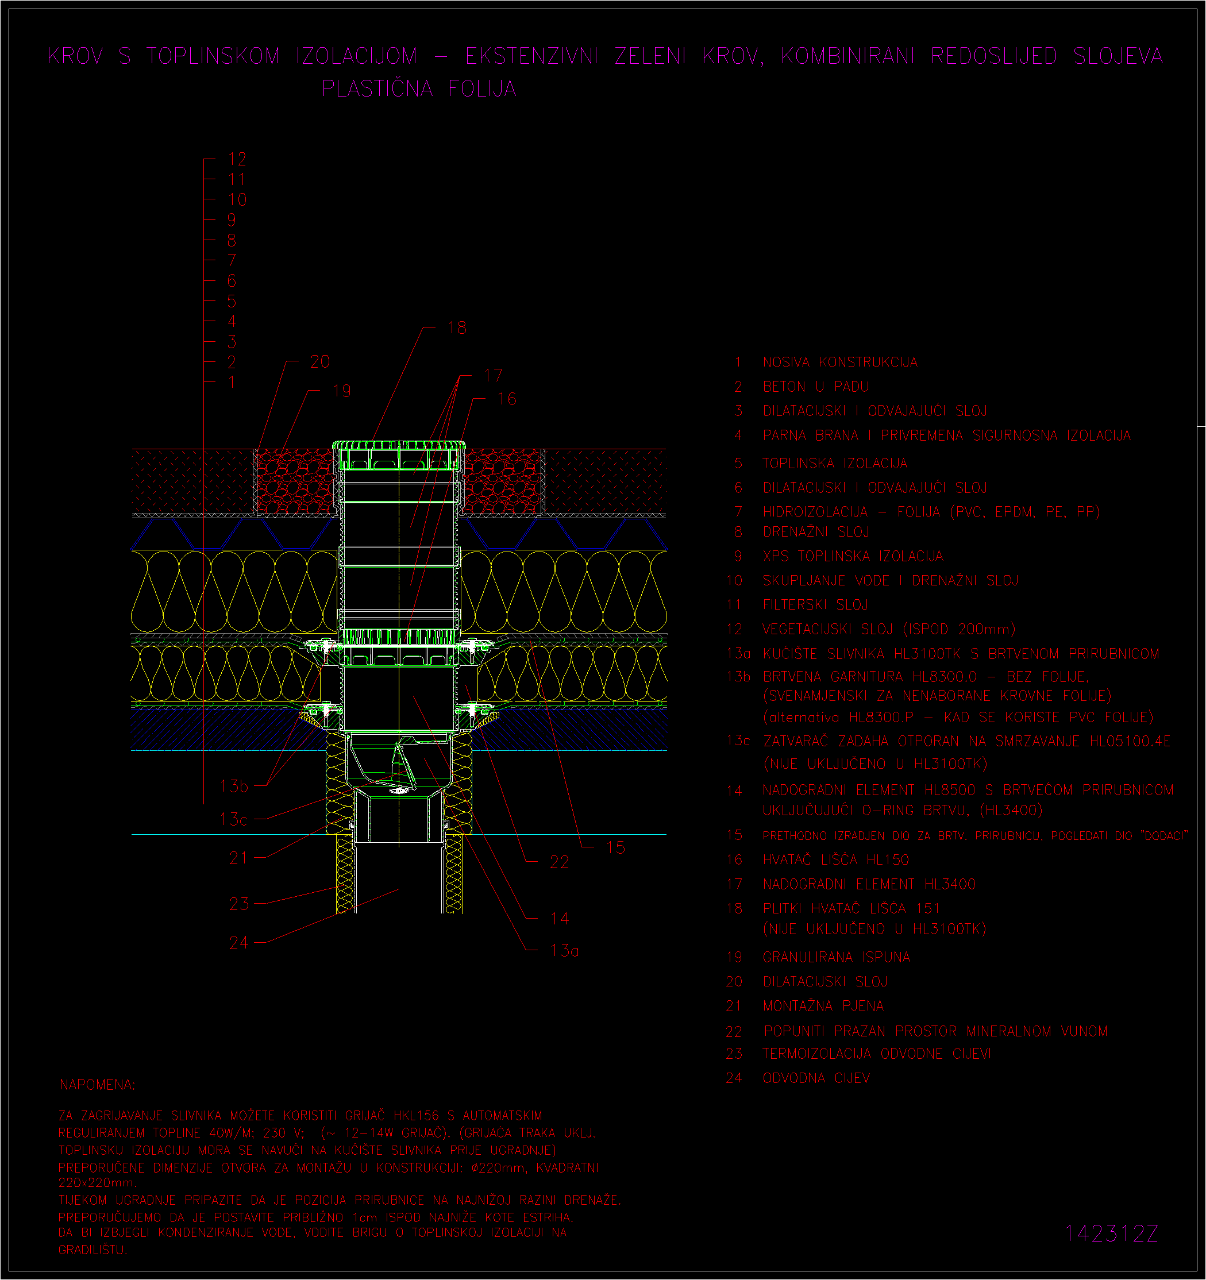Screen dimensions: 1206x1280
Task: Click legend entry 'BRTVENA GARNITURA HL8300.0'
Action: [869, 677]
